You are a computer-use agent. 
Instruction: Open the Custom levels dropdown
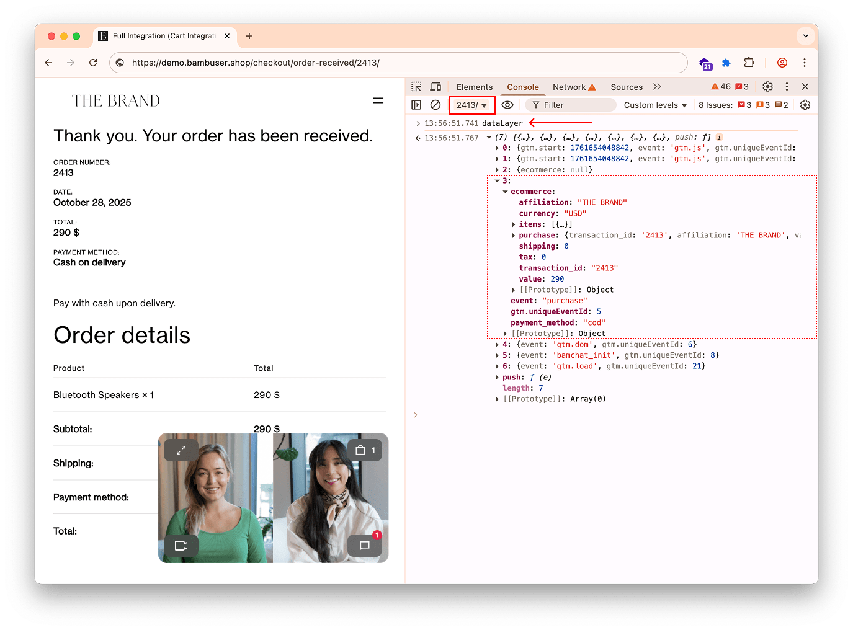(654, 105)
